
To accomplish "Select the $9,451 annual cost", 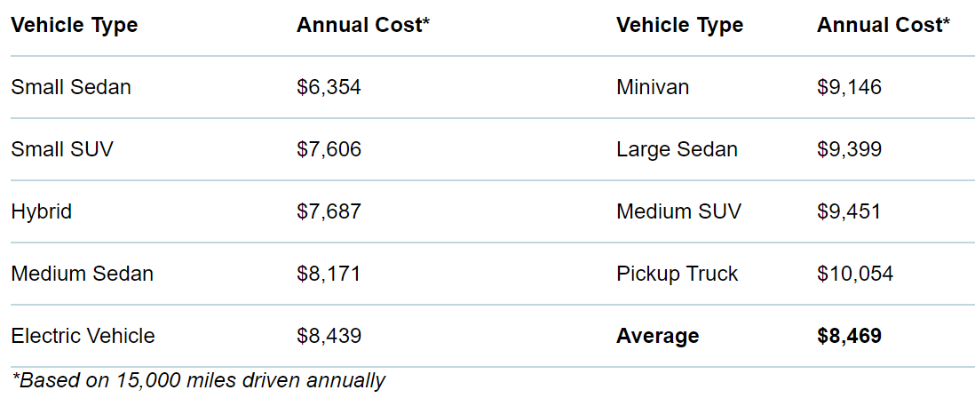I will (849, 211).
